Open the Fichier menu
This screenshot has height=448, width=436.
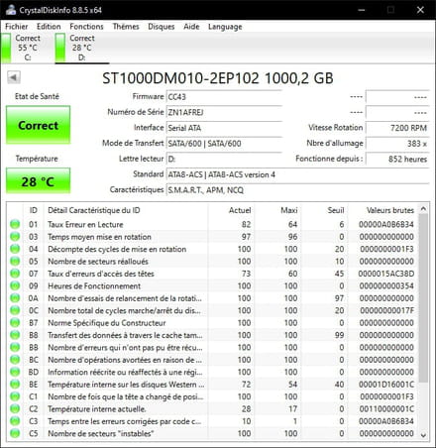17,27
